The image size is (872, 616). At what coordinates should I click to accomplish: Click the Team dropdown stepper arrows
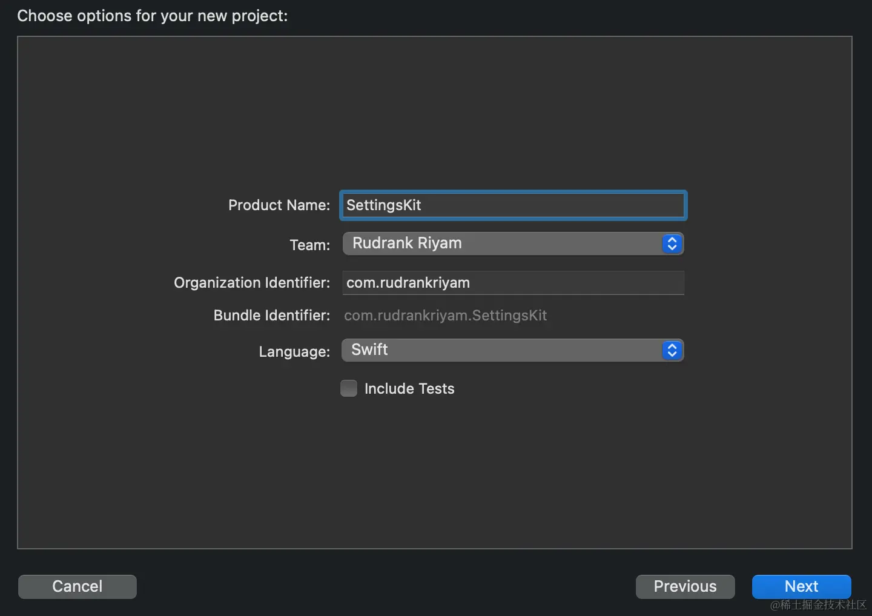point(672,243)
